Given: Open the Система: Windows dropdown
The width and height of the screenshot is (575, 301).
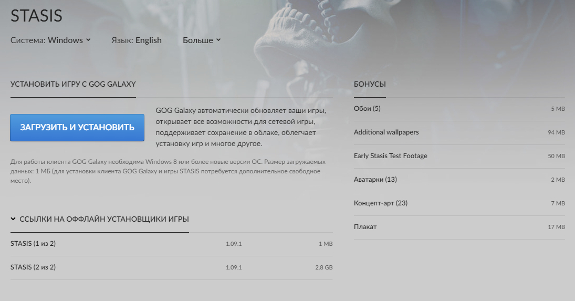Looking at the screenshot, I should [x=50, y=40].
